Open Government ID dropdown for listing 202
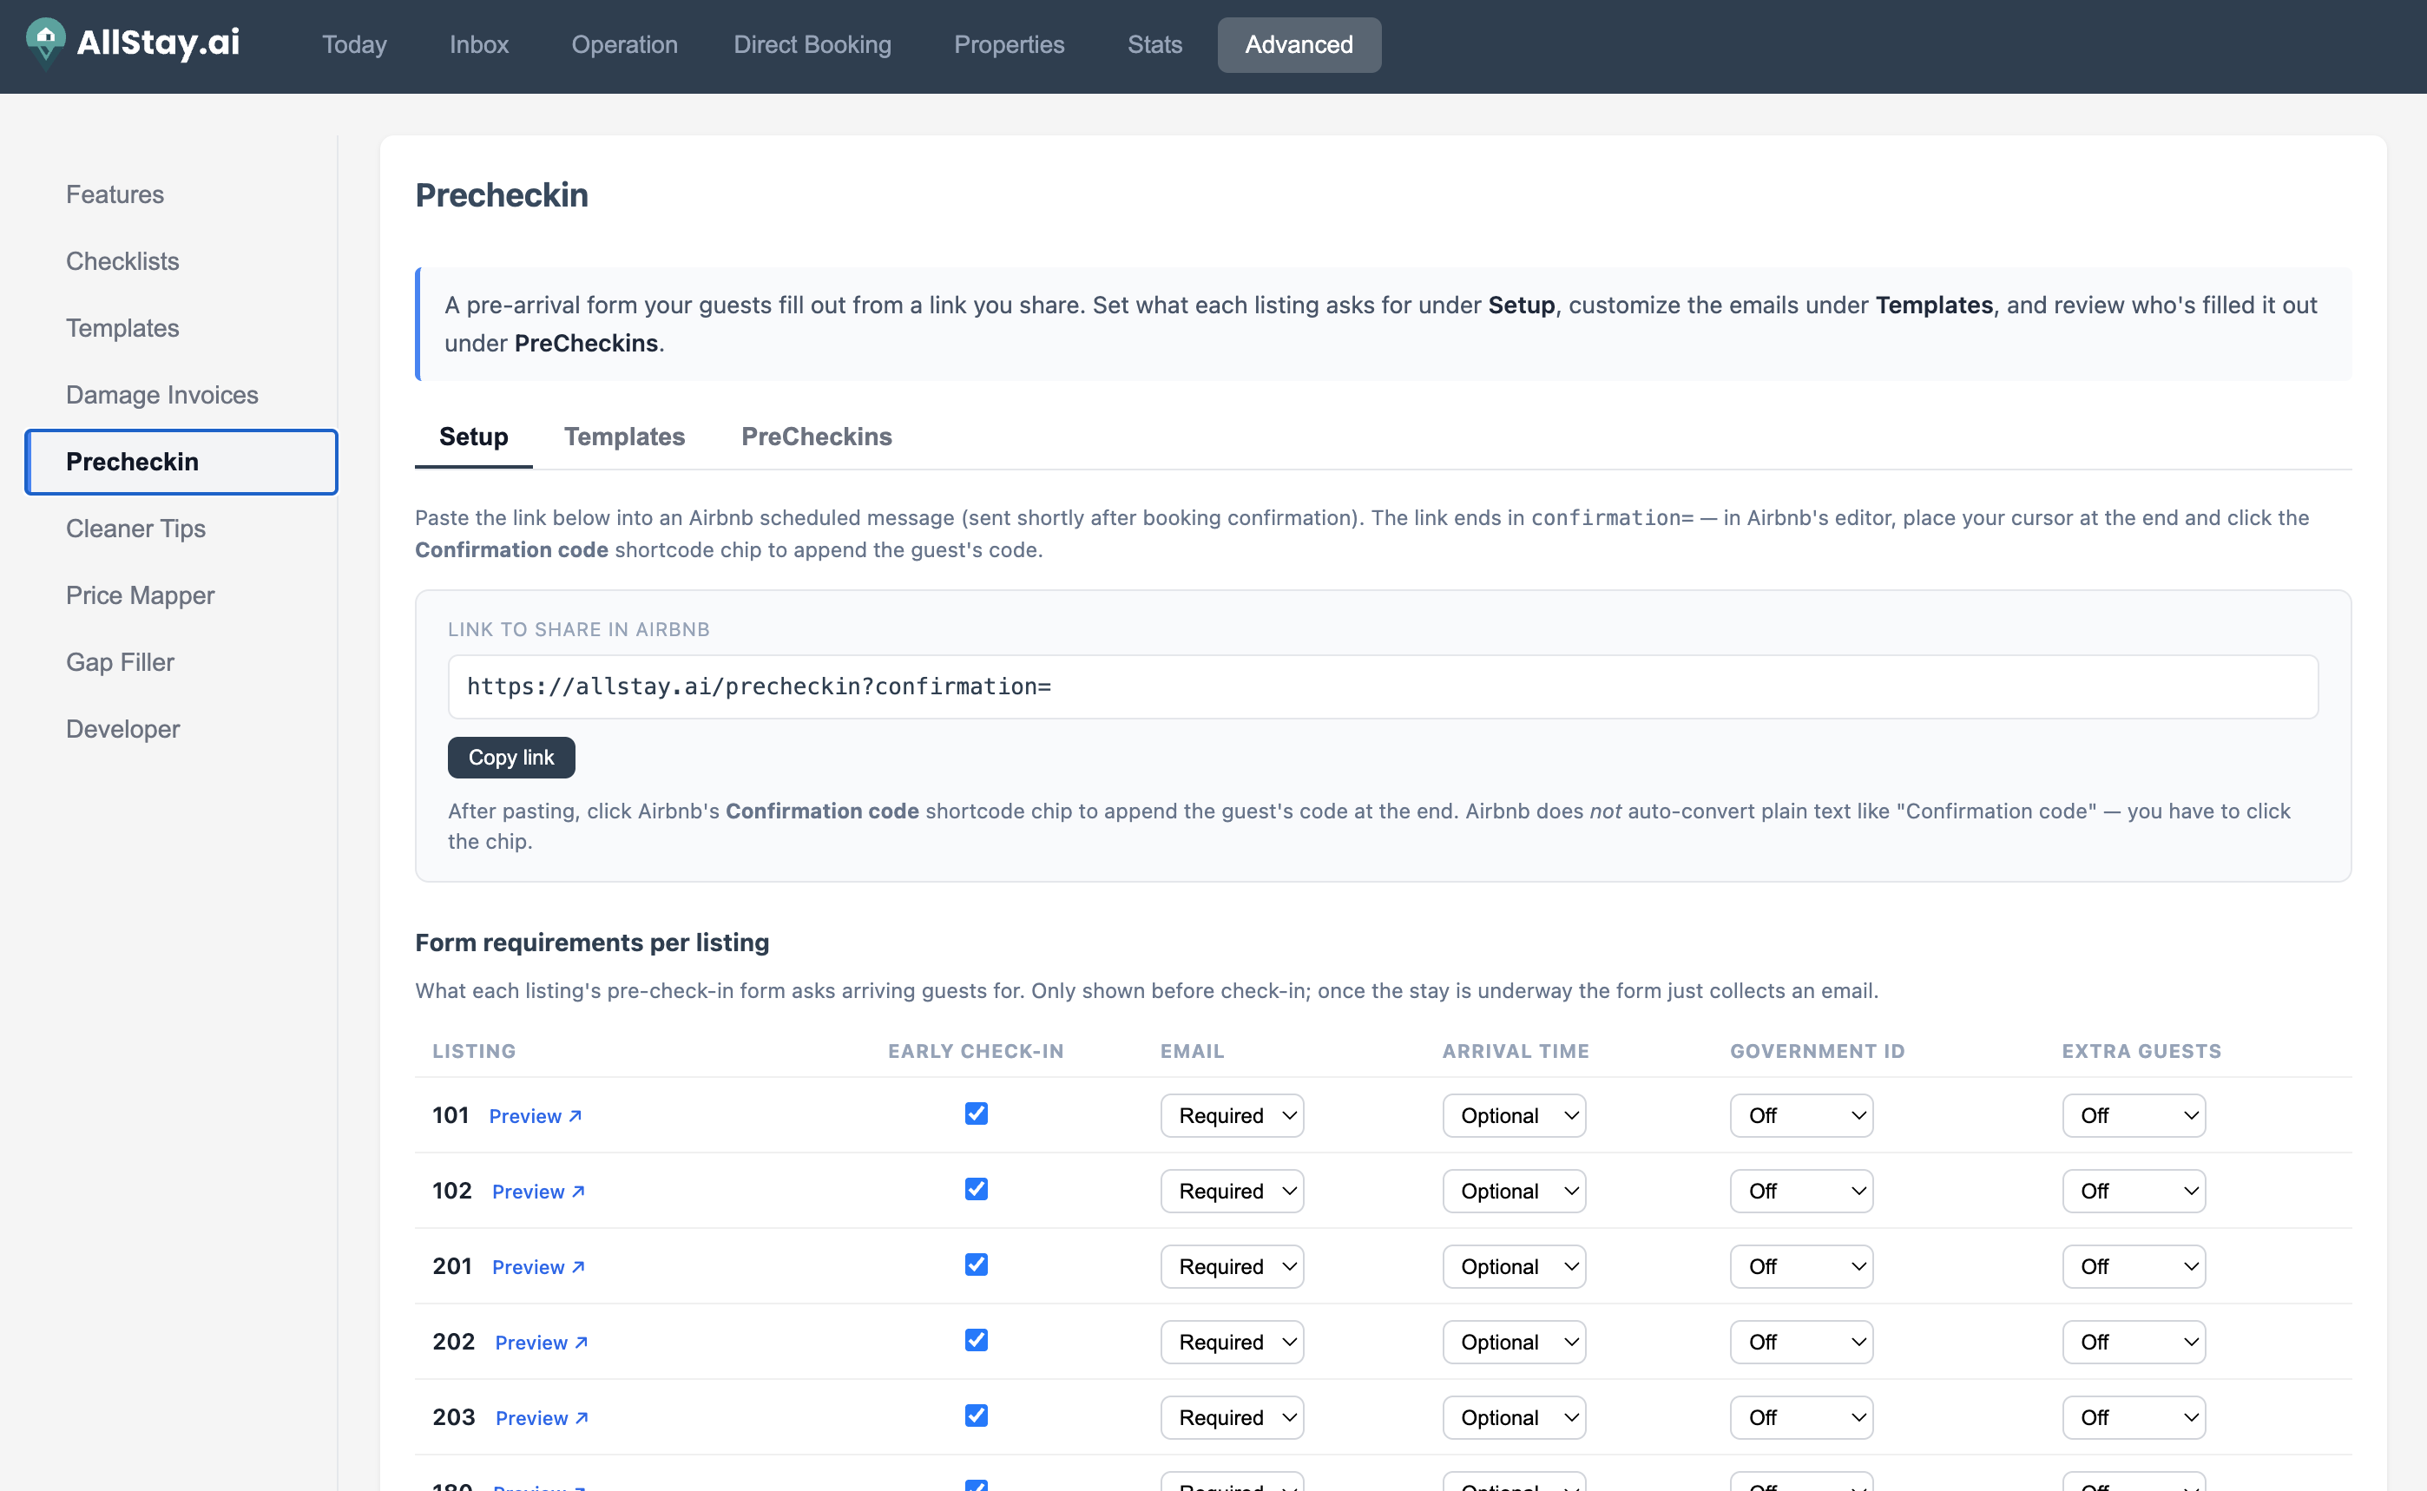The height and width of the screenshot is (1491, 2427). coord(1802,1342)
